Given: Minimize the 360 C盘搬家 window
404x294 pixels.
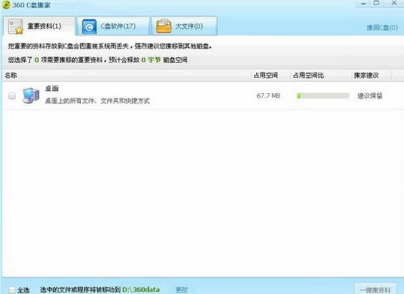Looking at the screenshot, I should pyautogui.click(x=364, y=3).
